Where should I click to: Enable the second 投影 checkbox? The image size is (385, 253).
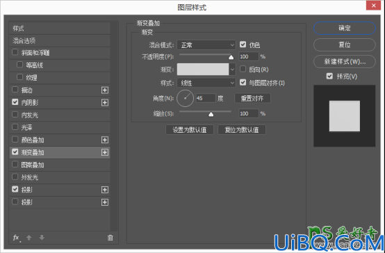[15, 202]
